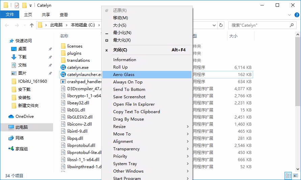
Task: Open the 主页 ribbon tab
Action: (x=28, y=15)
